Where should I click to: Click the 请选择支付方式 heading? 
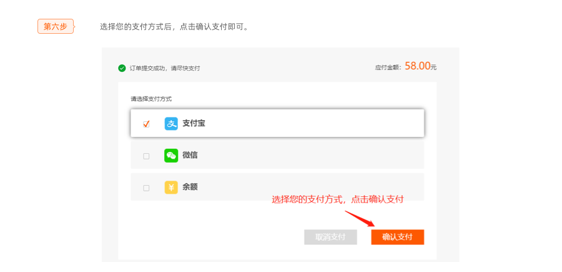(x=151, y=99)
